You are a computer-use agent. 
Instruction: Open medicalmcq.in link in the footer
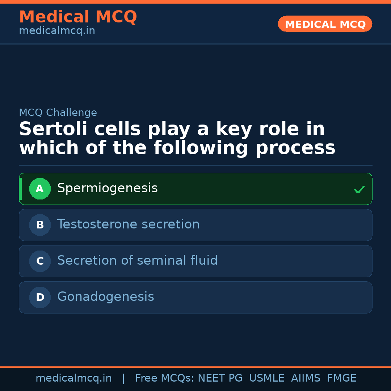73,378
